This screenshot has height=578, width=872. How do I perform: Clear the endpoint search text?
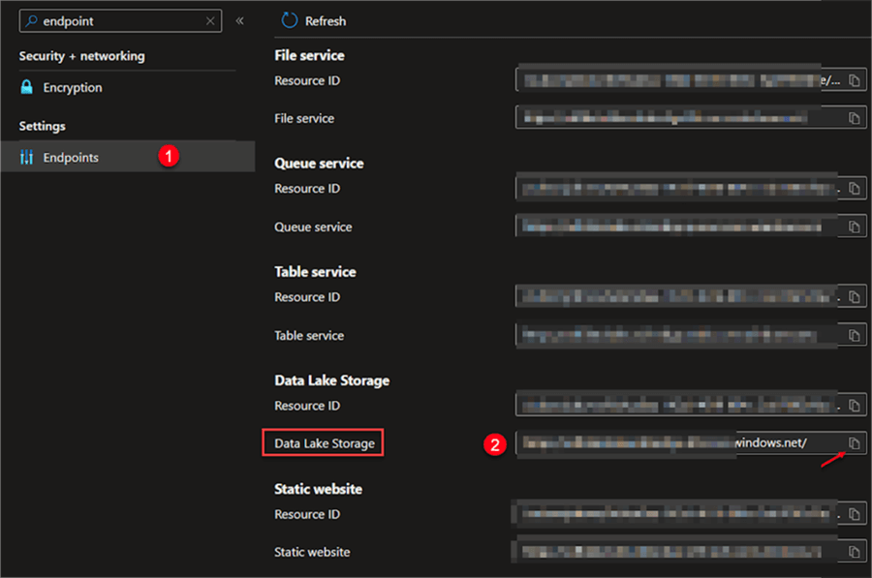211,20
